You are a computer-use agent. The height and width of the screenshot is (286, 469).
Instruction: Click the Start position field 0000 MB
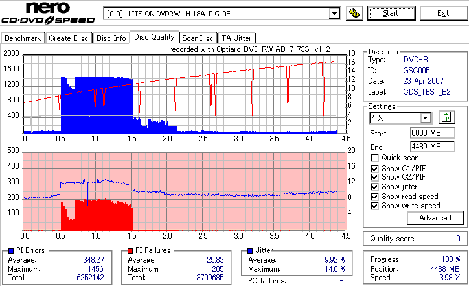click(x=433, y=133)
